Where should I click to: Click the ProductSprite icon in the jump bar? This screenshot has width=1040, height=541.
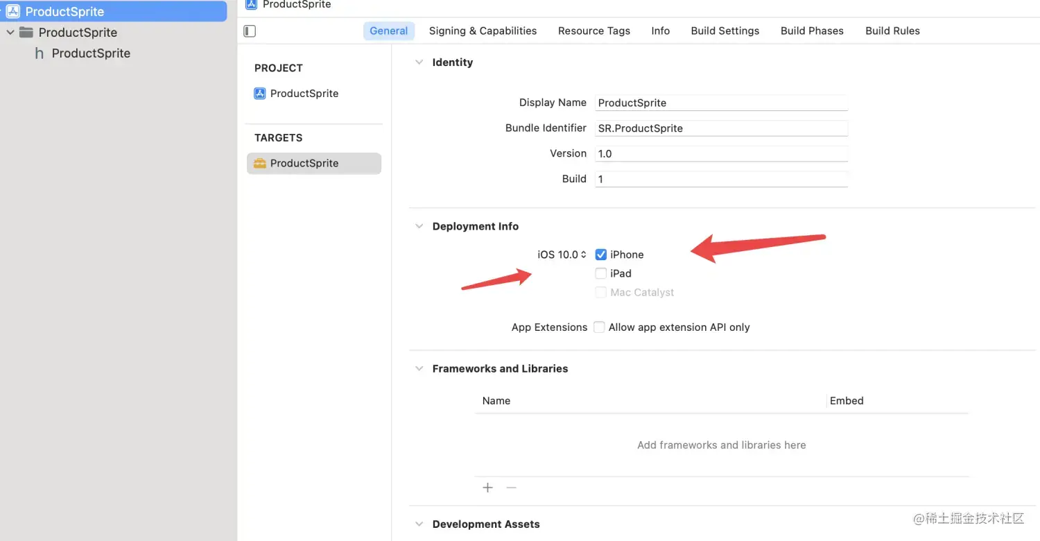pyautogui.click(x=252, y=4)
